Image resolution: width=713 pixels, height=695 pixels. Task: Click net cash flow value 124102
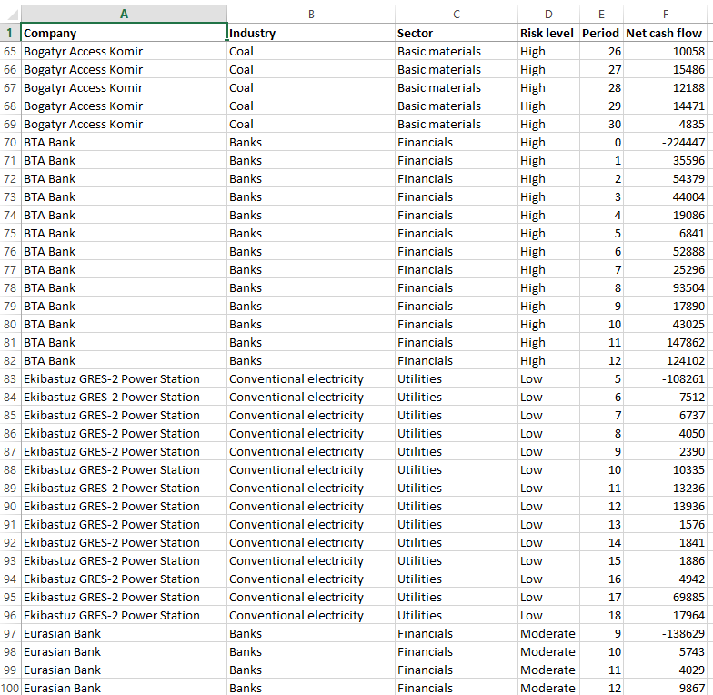coord(666,360)
